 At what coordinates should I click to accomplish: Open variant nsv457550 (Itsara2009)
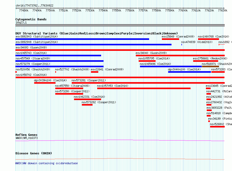tap(72, 86)
